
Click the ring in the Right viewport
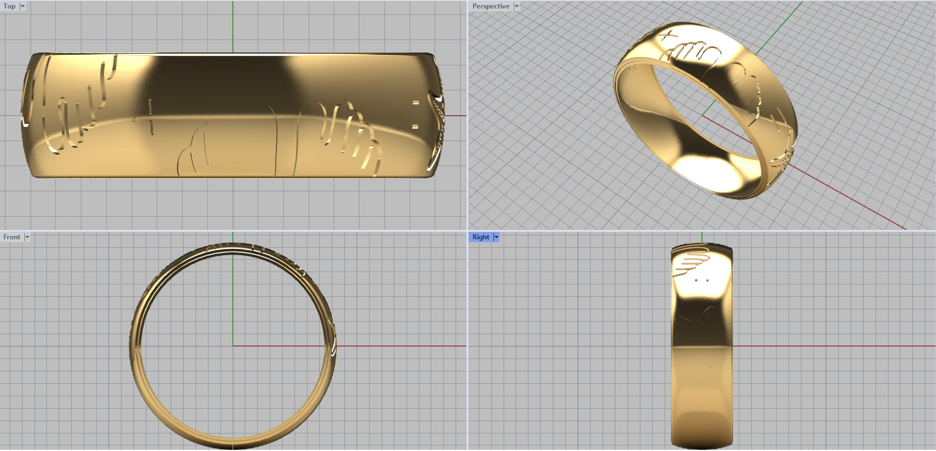pos(701,380)
